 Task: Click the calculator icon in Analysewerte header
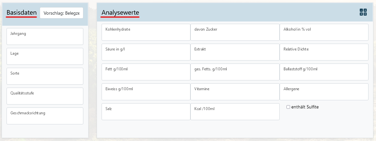point(363,12)
